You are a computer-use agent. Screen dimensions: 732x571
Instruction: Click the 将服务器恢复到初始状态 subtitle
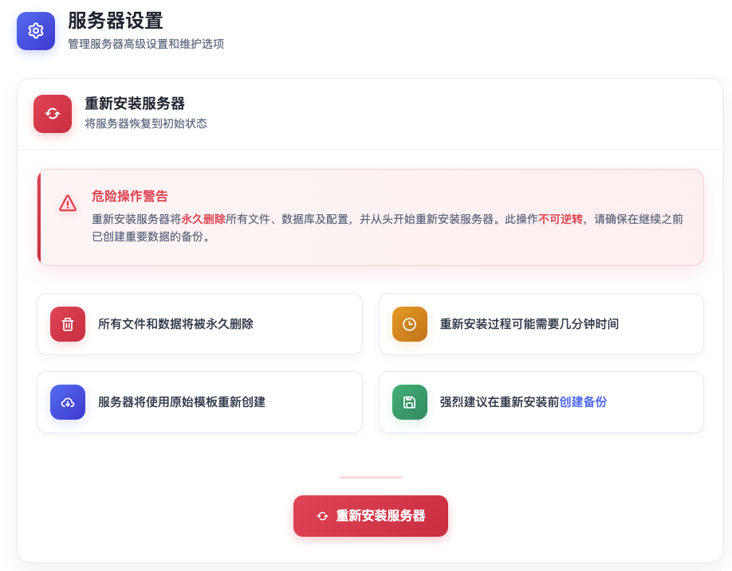pyautogui.click(x=146, y=123)
